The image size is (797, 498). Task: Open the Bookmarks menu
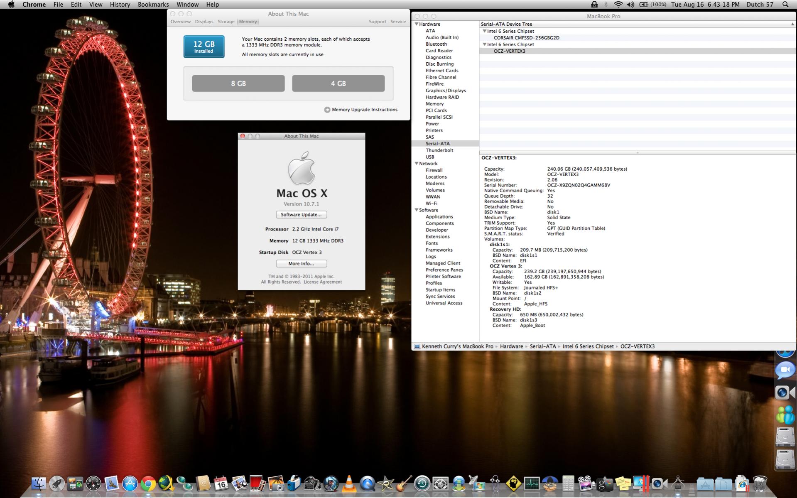(x=153, y=4)
